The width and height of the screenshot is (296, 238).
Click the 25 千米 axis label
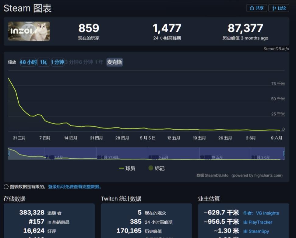[278, 114]
